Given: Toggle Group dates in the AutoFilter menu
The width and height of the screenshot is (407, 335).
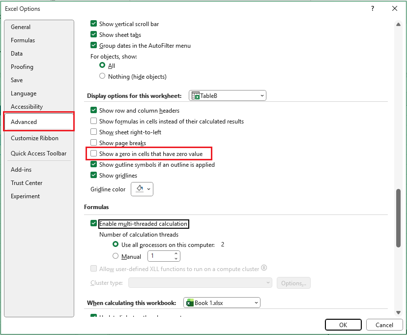Looking at the screenshot, I should coord(94,45).
